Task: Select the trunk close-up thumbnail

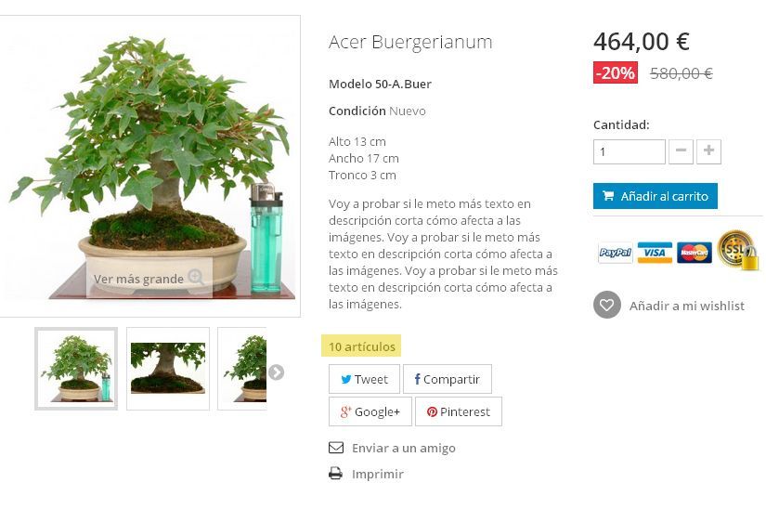Action: pyautogui.click(x=168, y=369)
